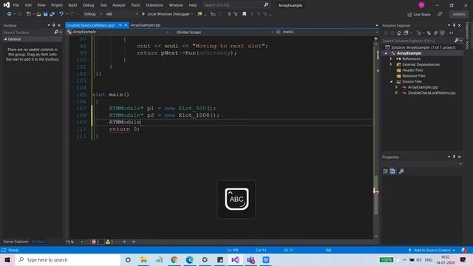This screenshot has height=266, width=473.
Task: Open the Debug menu
Action: click(x=88, y=5)
